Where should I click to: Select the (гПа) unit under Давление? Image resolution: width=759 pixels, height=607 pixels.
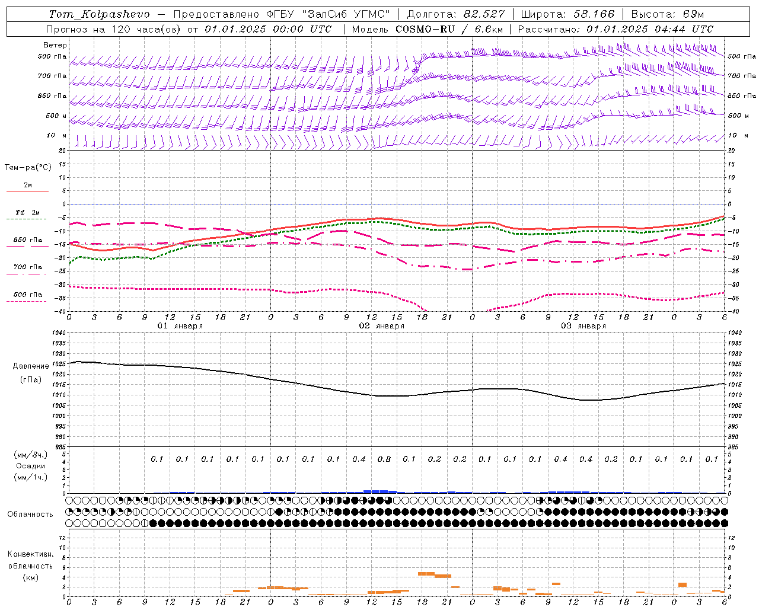tap(31, 380)
